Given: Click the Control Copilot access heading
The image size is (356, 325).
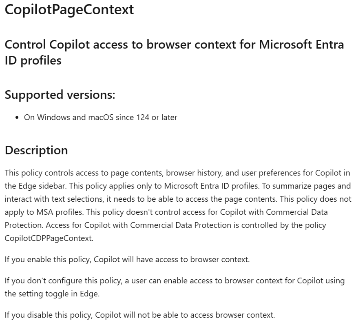Looking at the screenshot, I should point(175,52).
